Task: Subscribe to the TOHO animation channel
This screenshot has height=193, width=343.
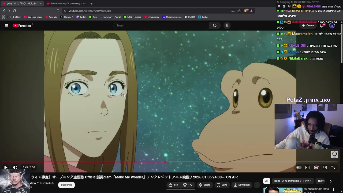Action: (x=66, y=185)
